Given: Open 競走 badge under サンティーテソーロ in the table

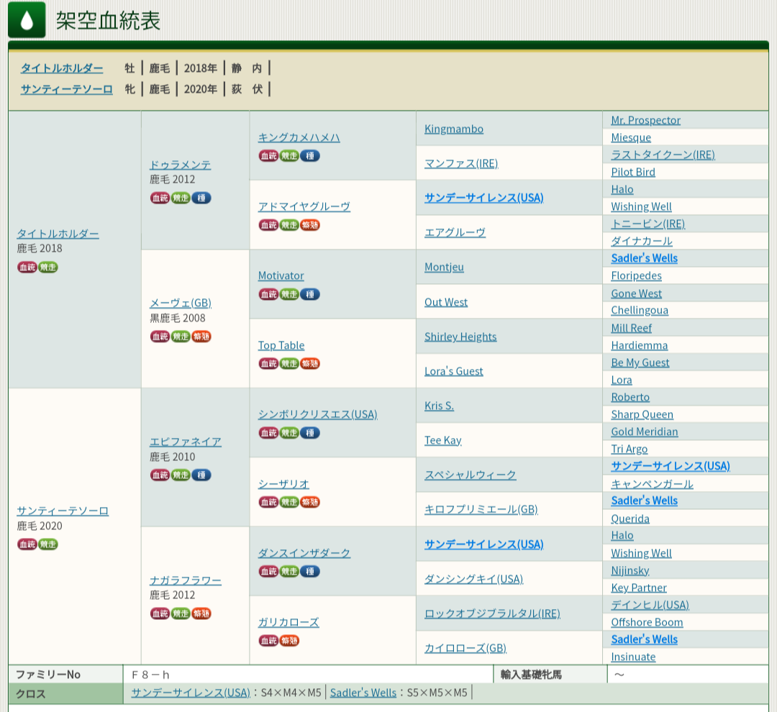Looking at the screenshot, I should 48,544.
